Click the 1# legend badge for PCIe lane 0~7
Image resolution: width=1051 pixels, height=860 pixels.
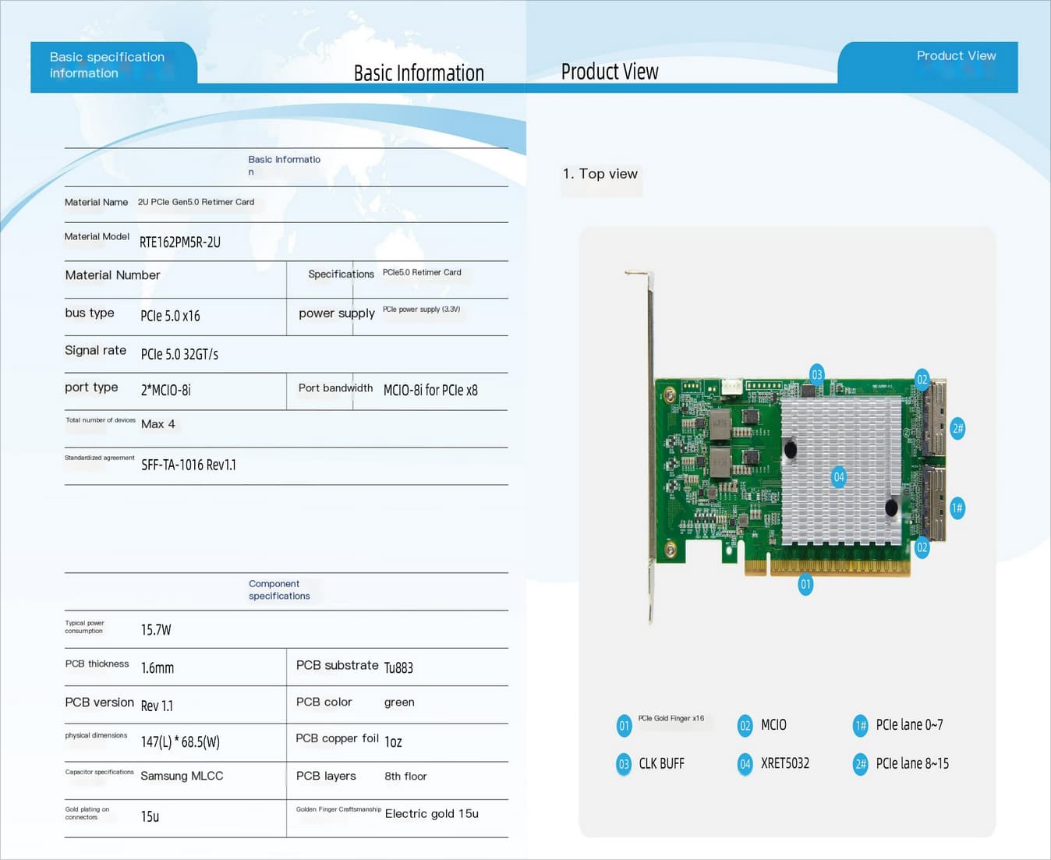(861, 726)
